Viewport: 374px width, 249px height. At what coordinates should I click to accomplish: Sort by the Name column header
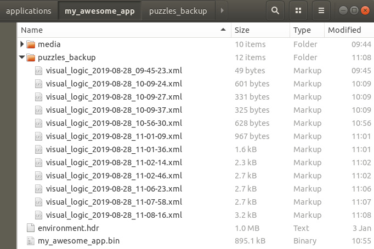point(124,30)
